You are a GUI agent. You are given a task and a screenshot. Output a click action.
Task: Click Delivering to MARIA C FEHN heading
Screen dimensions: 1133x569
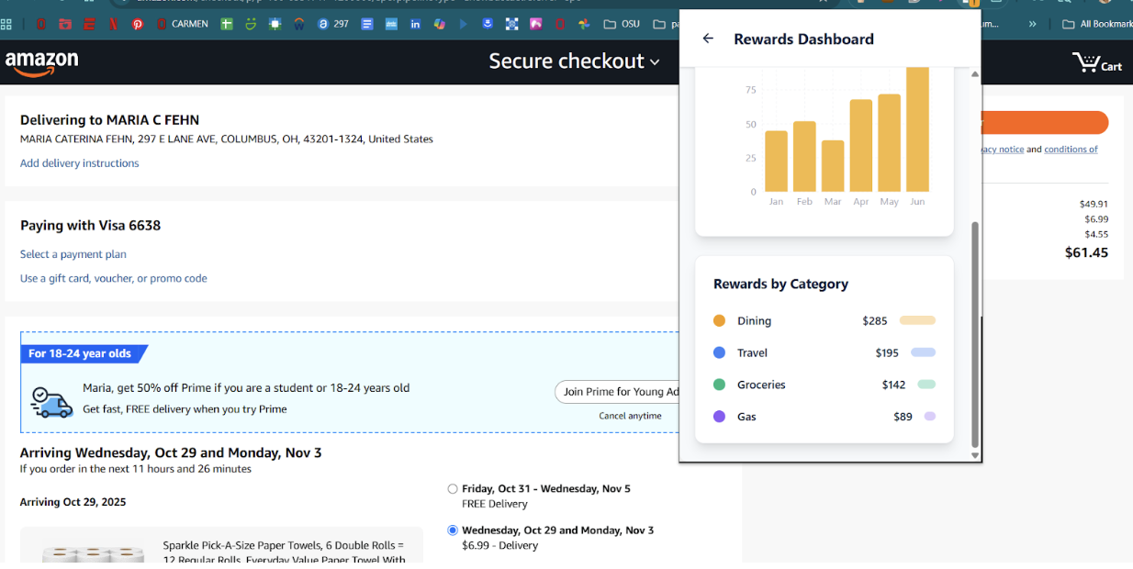(x=109, y=119)
